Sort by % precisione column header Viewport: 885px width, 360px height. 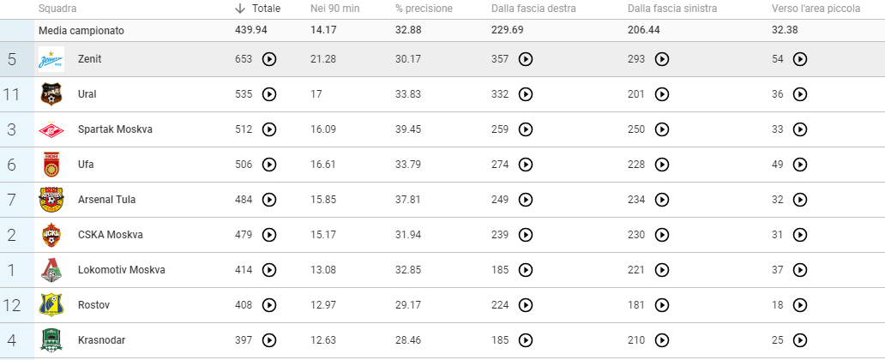(x=424, y=9)
